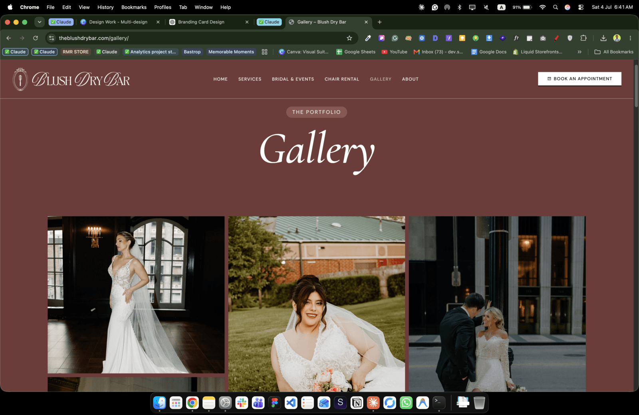Open the Extensions puzzle menu
The image size is (639, 415).
pyautogui.click(x=583, y=38)
